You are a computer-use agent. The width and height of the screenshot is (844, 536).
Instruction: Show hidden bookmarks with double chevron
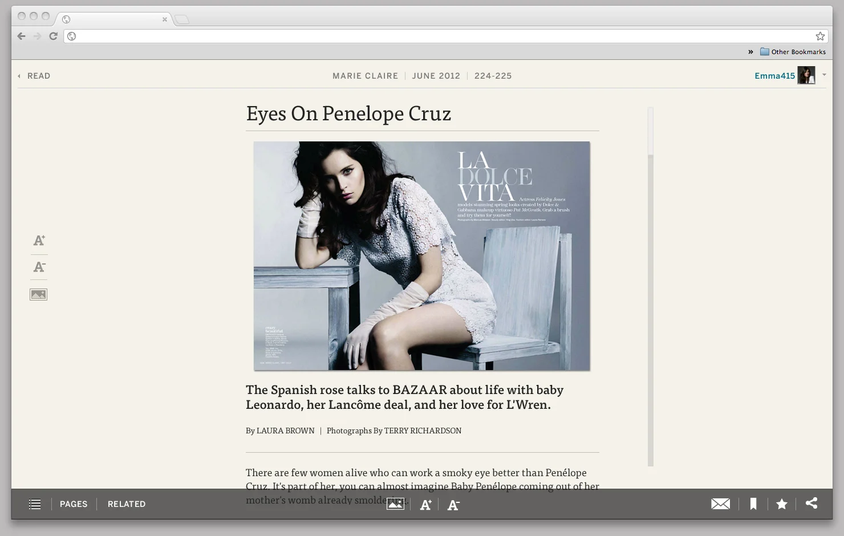(x=750, y=52)
